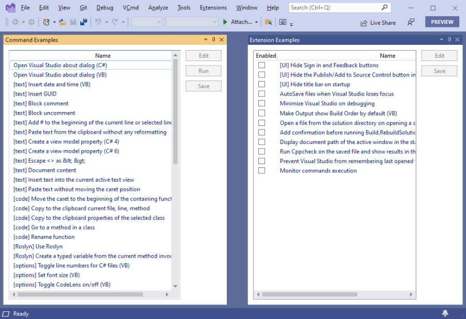Click the New Project toolbar icon
This screenshot has width=466, height=319.
46,22
